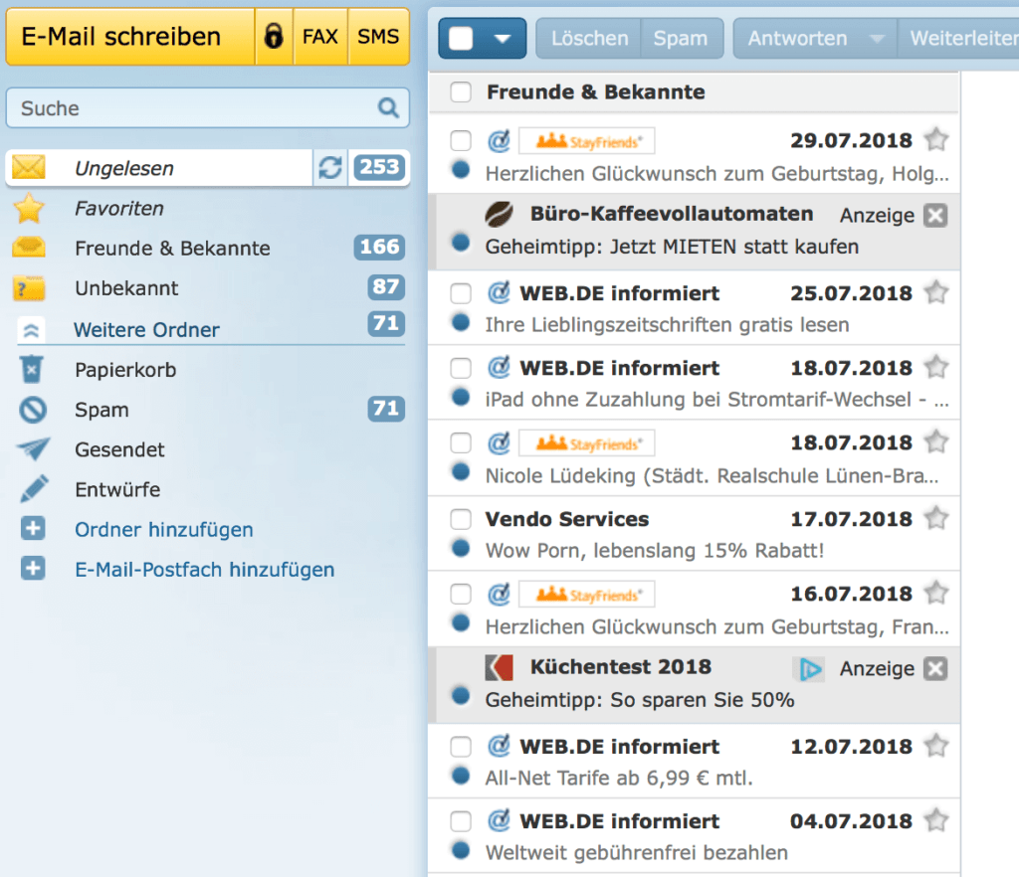The image size is (1019, 877).
Task: Open the Entwürfe folder
Action: pyautogui.click(x=117, y=489)
